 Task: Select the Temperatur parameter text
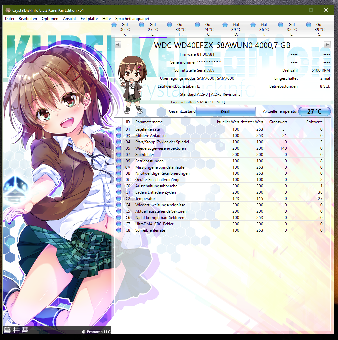pyautogui.click(x=145, y=198)
